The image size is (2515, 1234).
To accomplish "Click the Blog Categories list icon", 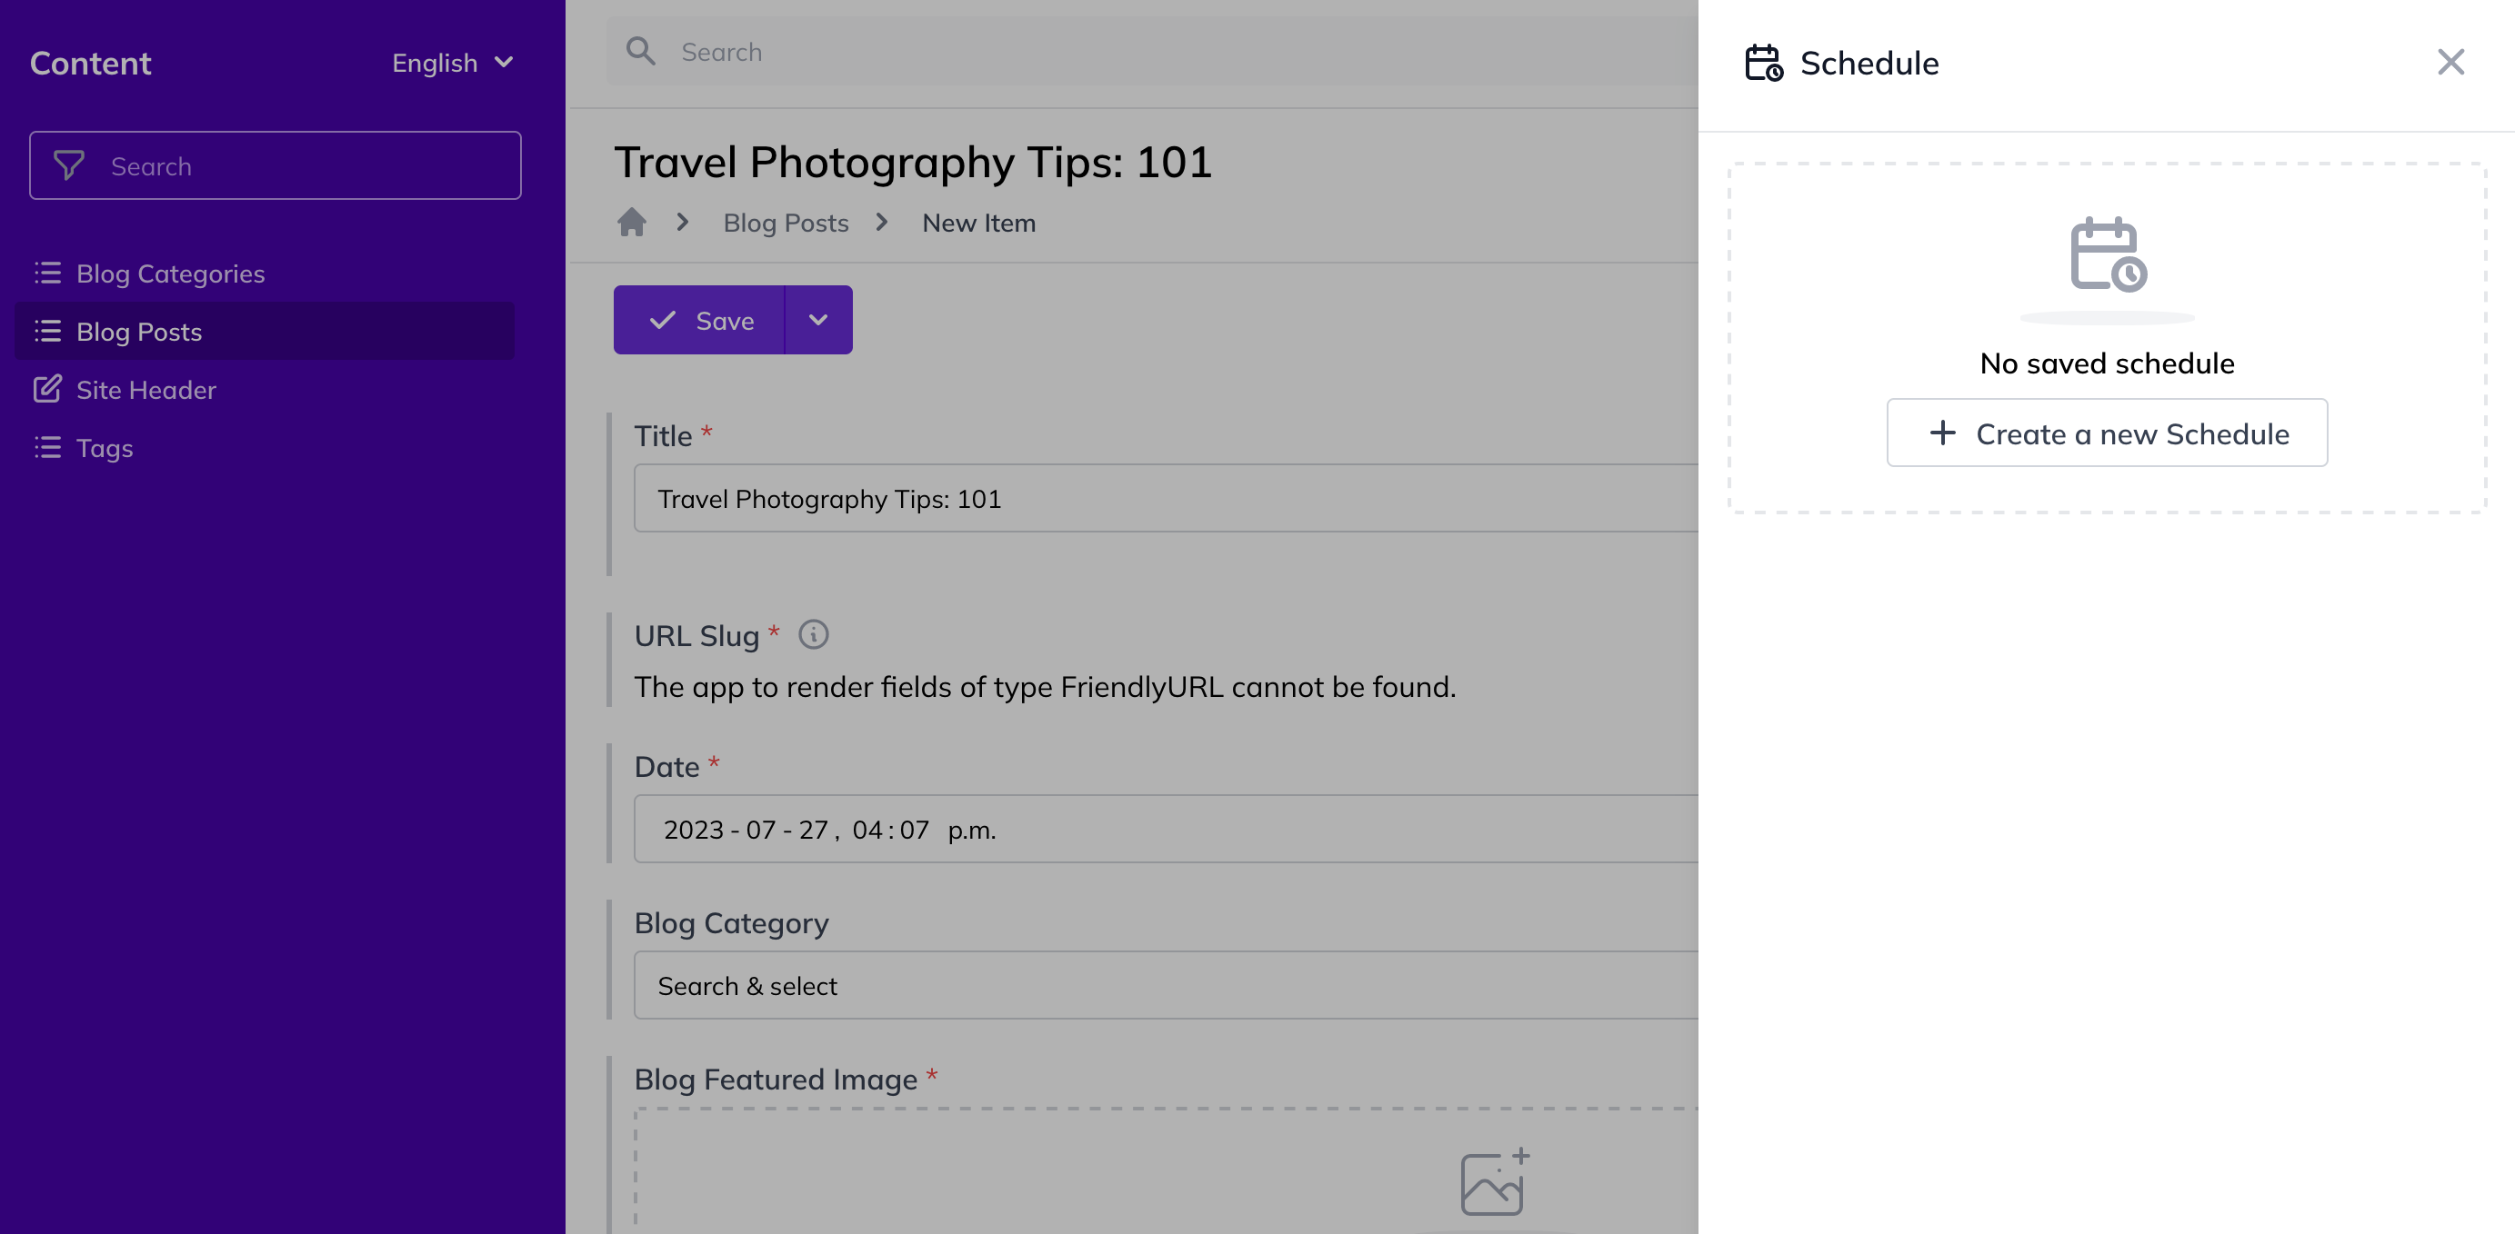I will point(47,274).
